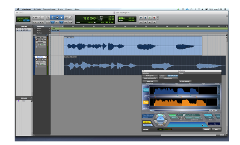Open the Grid value dropdown
This screenshot has width=240, height=145.
tap(135, 18)
